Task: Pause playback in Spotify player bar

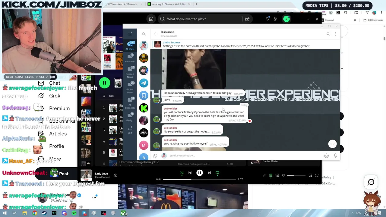Action: (x=200, y=173)
